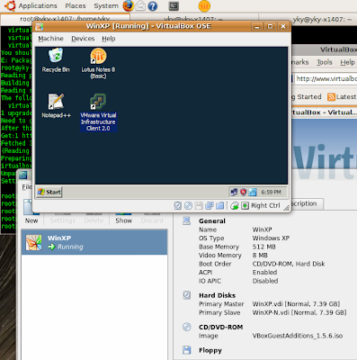Click Settings in VirtualBox manager toolbar
The image size is (357, 360).
63,219
